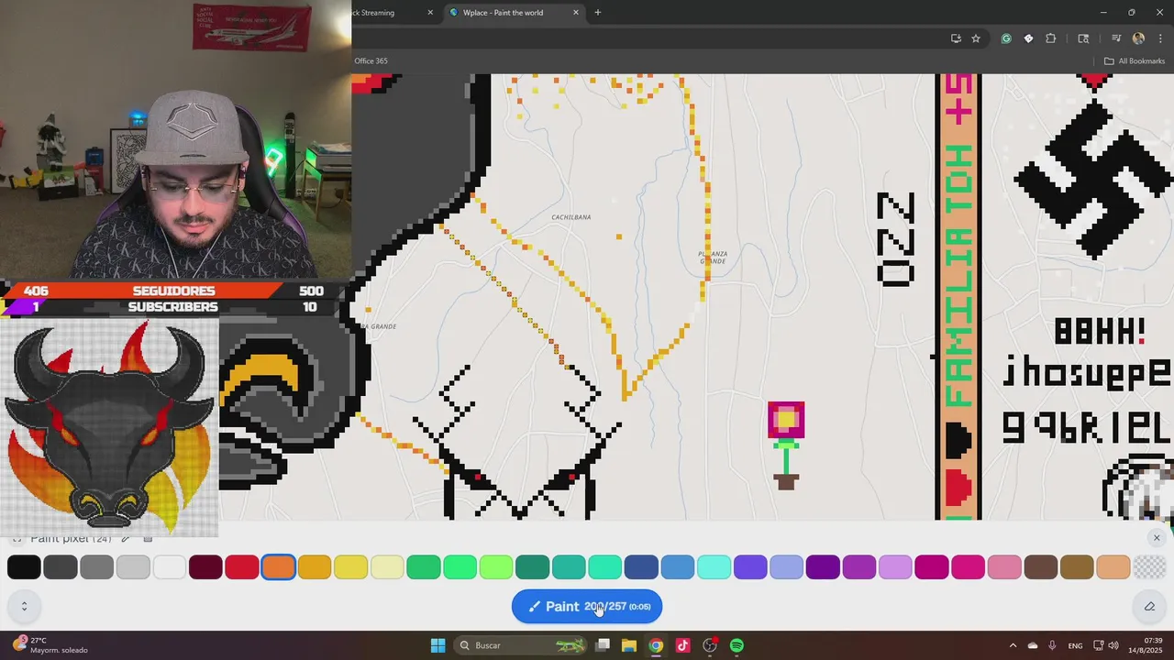Open the OBS Studio taskbar icon

coord(710,645)
